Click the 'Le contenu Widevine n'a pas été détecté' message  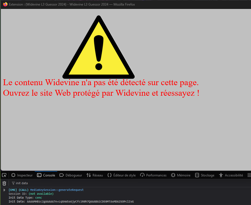coord(101,82)
